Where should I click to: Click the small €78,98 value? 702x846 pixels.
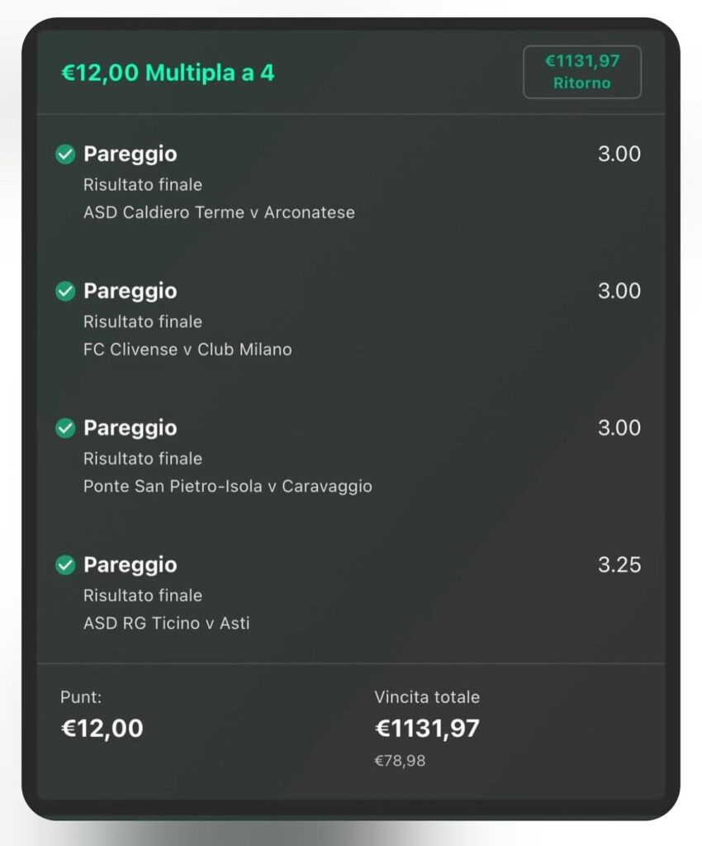click(x=400, y=761)
